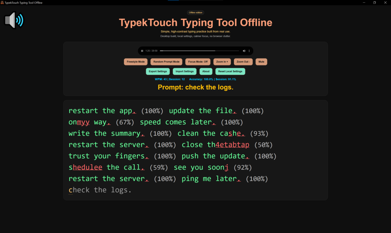Click the WPM: 43 | Session: 12 stat

[170, 79]
